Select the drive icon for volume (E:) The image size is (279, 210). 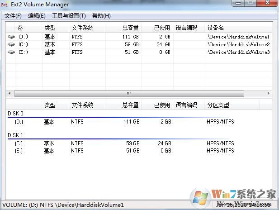pos(11,52)
